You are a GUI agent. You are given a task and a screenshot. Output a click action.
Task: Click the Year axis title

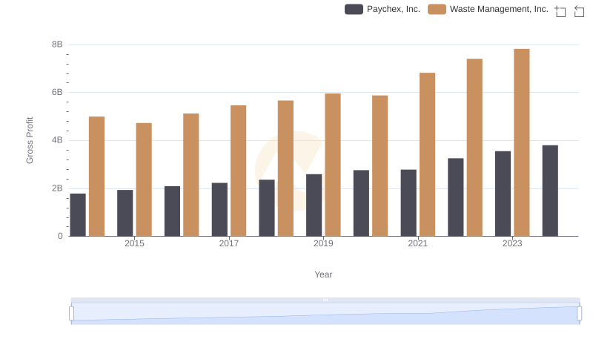pyautogui.click(x=323, y=274)
